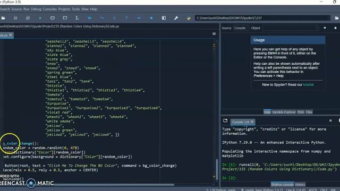
Task: Interrupt kernel with the console stop square
Action: click(330, 120)
